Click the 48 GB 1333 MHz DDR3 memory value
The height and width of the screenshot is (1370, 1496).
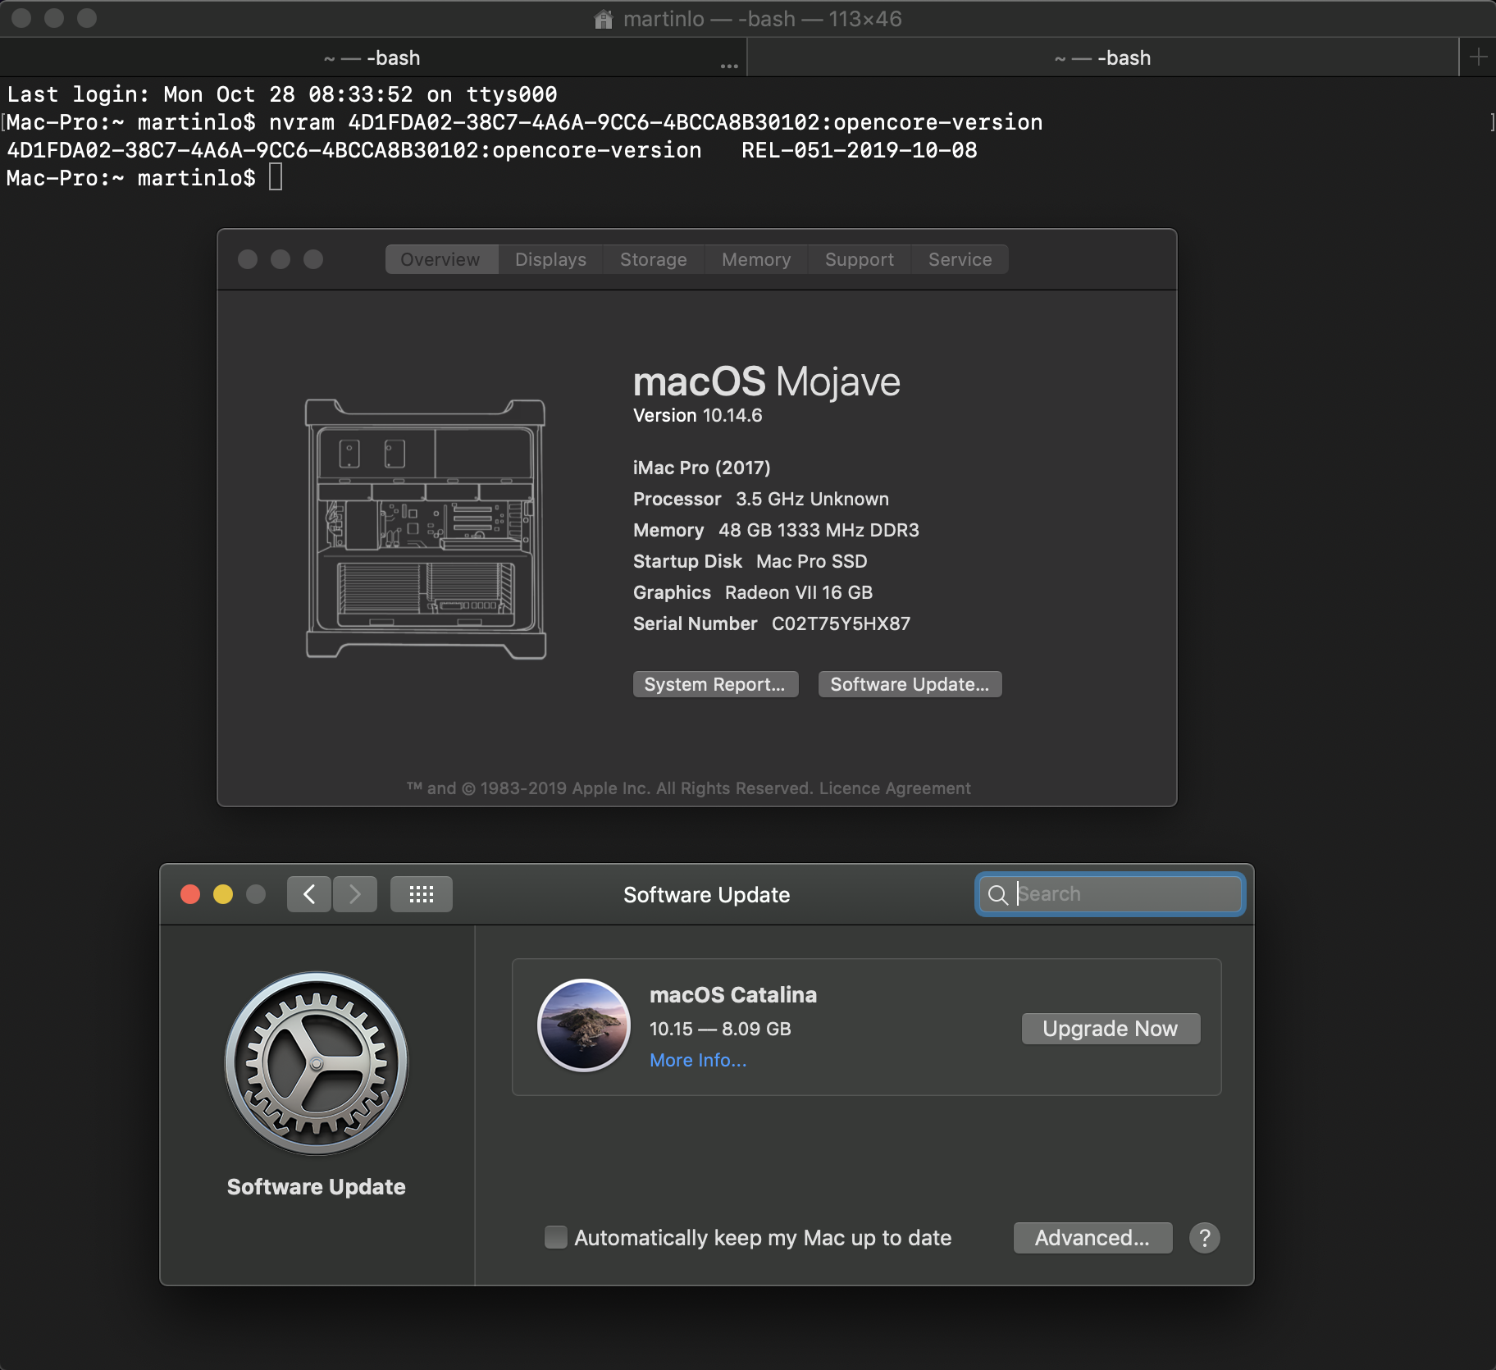tap(819, 530)
